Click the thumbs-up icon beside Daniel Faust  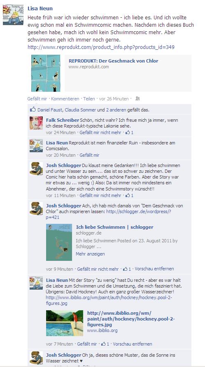tap(33, 109)
